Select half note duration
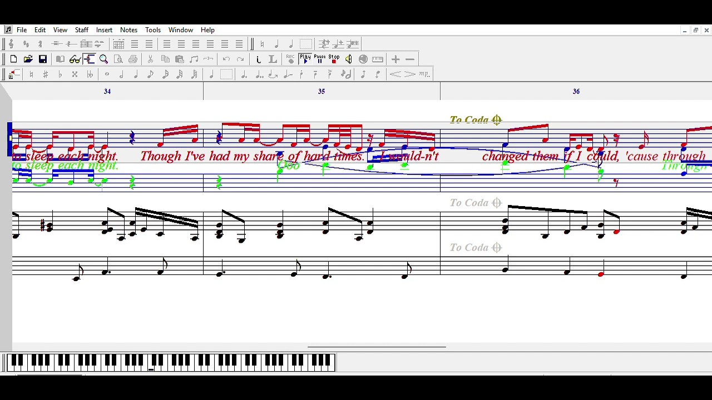 coord(121,74)
